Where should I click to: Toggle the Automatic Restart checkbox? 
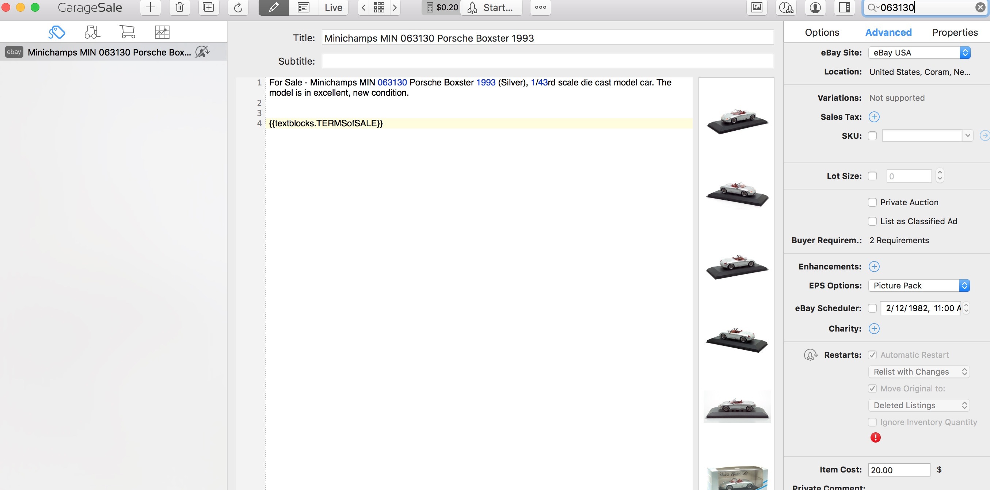pyautogui.click(x=872, y=355)
